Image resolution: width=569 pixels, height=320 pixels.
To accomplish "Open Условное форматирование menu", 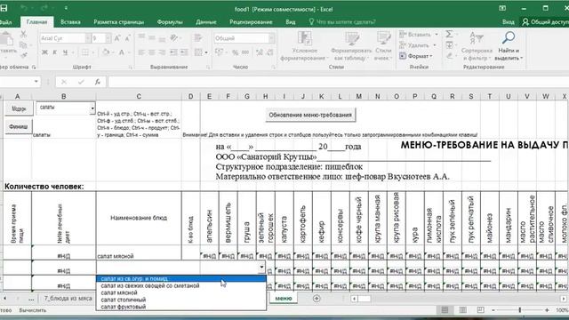I will (304, 46).
